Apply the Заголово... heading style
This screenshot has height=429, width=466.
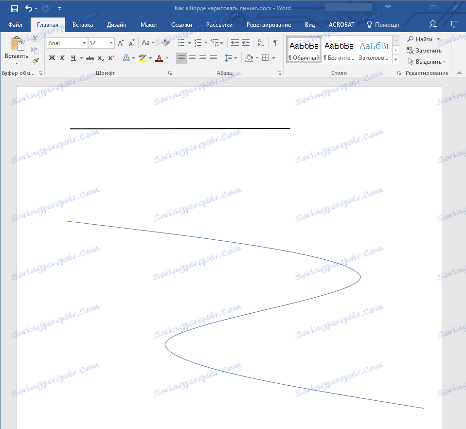click(374, 50)
